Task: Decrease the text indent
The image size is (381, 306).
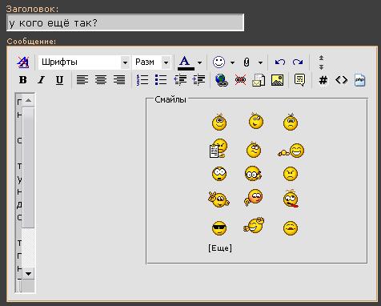Action: tap(180, 80)
